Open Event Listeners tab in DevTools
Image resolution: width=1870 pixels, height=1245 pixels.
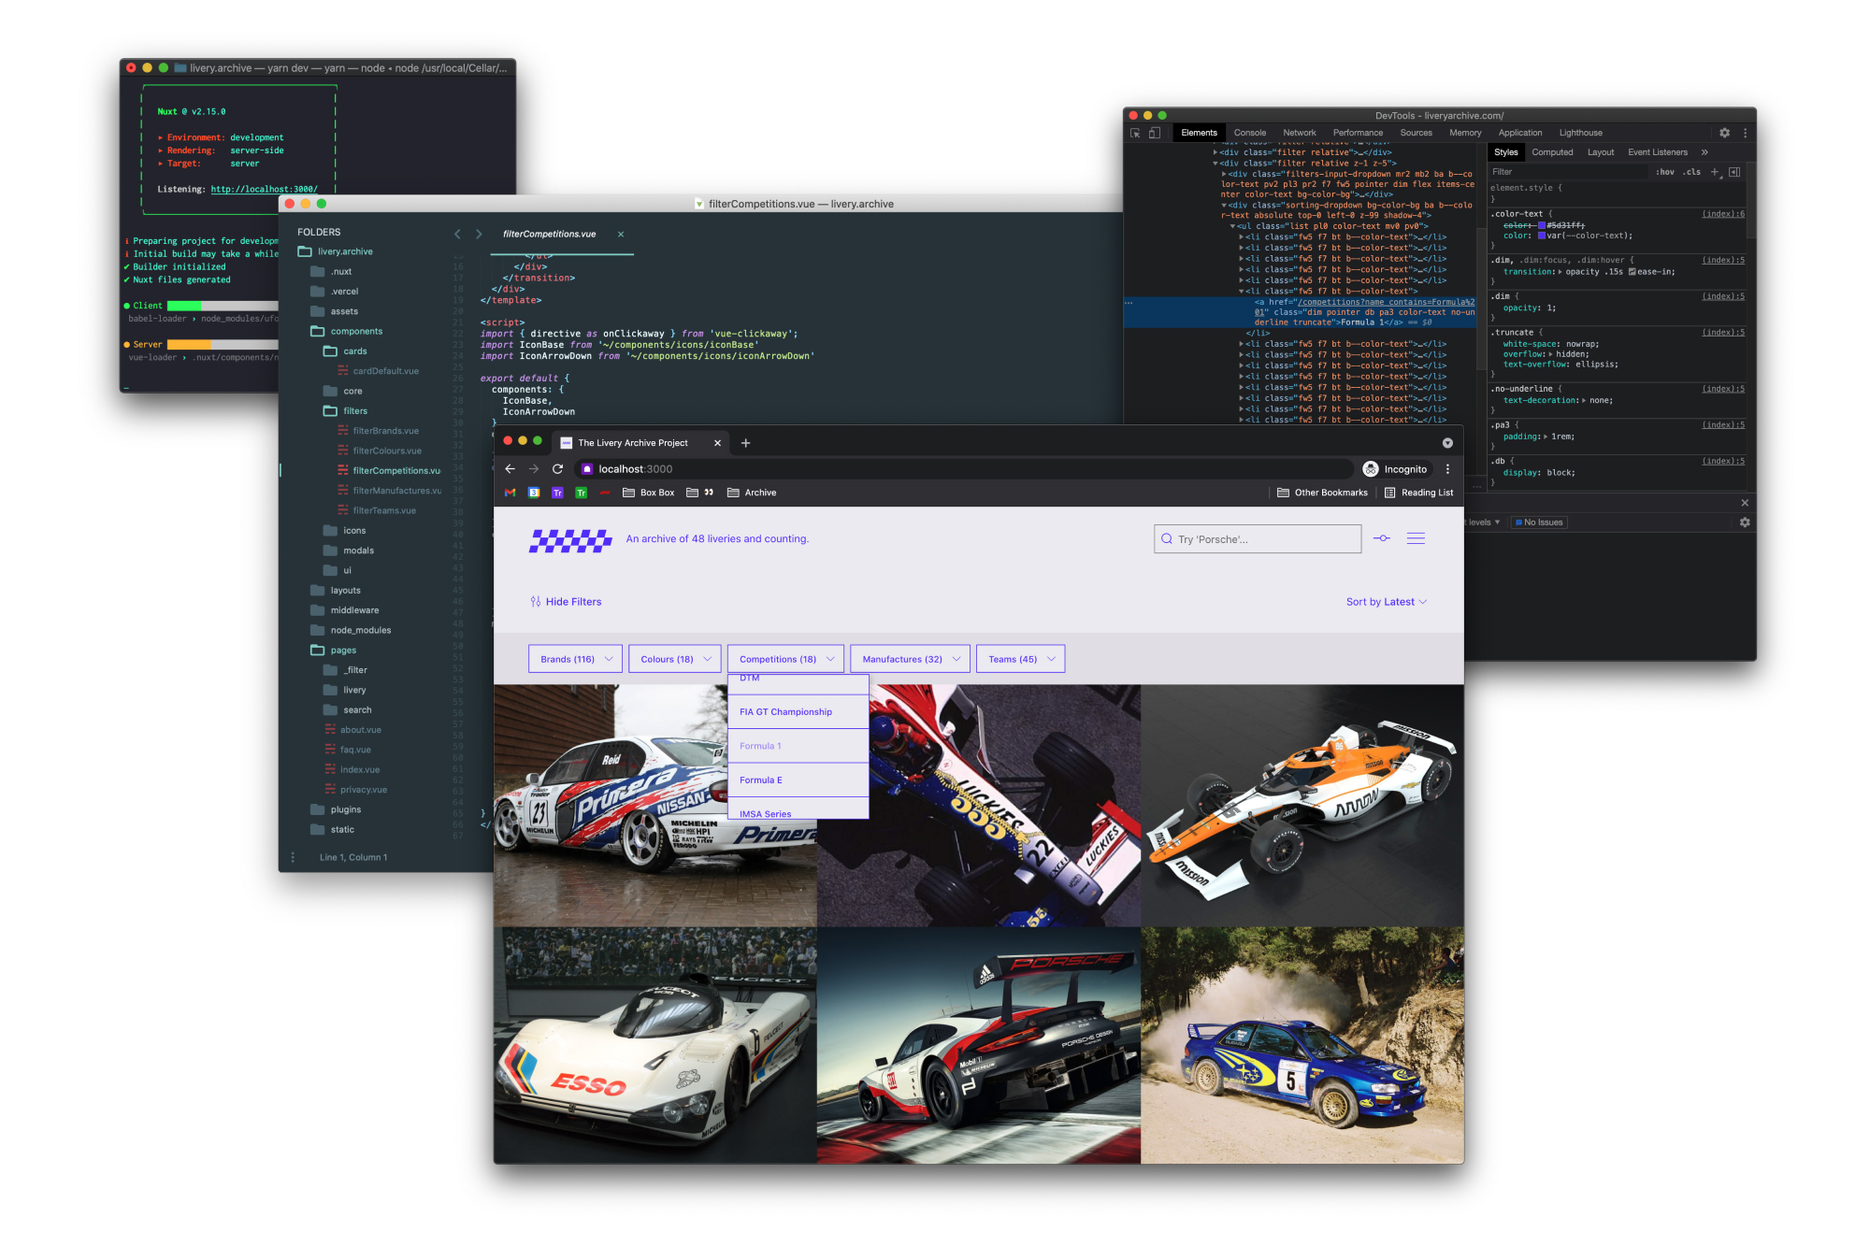[x=1658, y=152]
